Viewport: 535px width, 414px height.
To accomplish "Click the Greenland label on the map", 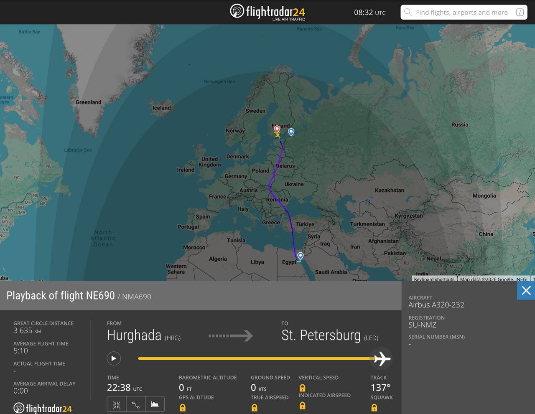I will click(88, 102).
